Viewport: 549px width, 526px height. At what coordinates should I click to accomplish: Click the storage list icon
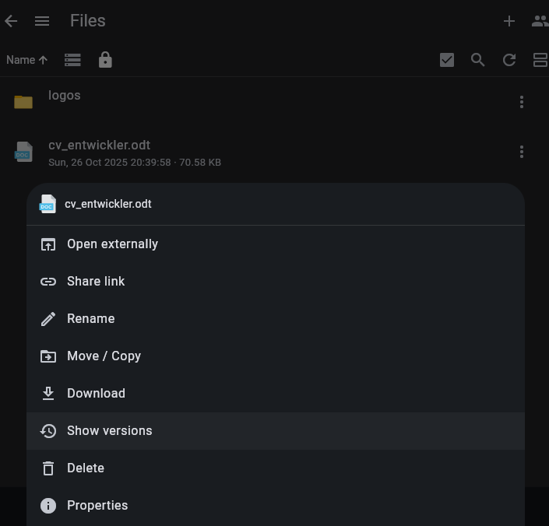click(x=72, y=60)
